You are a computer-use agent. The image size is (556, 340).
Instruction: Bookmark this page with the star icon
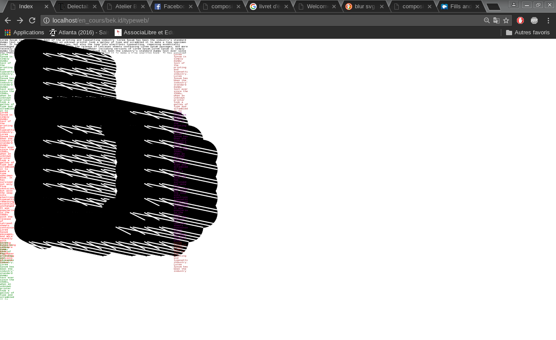[x=506, y=20]
